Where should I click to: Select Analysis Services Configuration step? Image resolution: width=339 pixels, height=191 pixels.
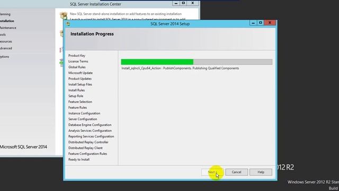pyautogui.click(x=90, y=131)
